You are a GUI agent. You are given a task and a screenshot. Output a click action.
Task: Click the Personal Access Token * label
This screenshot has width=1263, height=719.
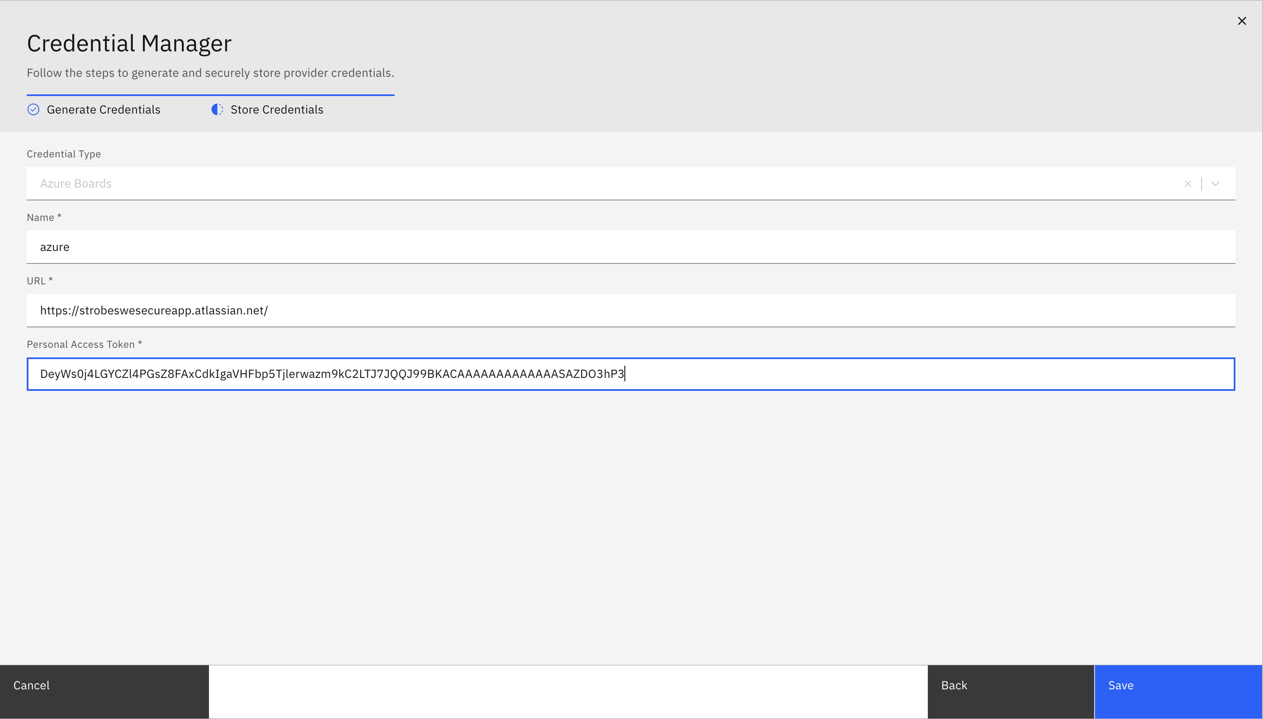84,345
